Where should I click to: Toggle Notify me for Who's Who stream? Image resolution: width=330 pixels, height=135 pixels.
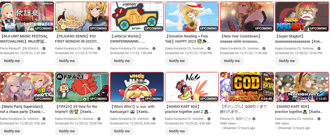[122, 131]
